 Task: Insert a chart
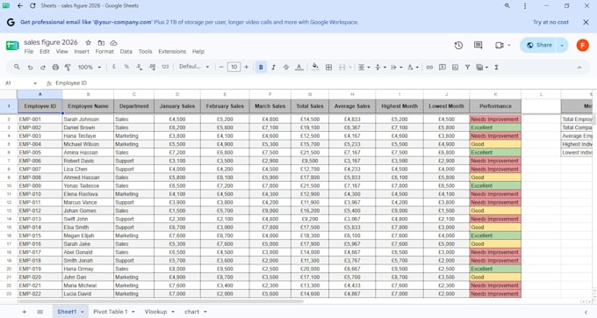tap(455, 67)
